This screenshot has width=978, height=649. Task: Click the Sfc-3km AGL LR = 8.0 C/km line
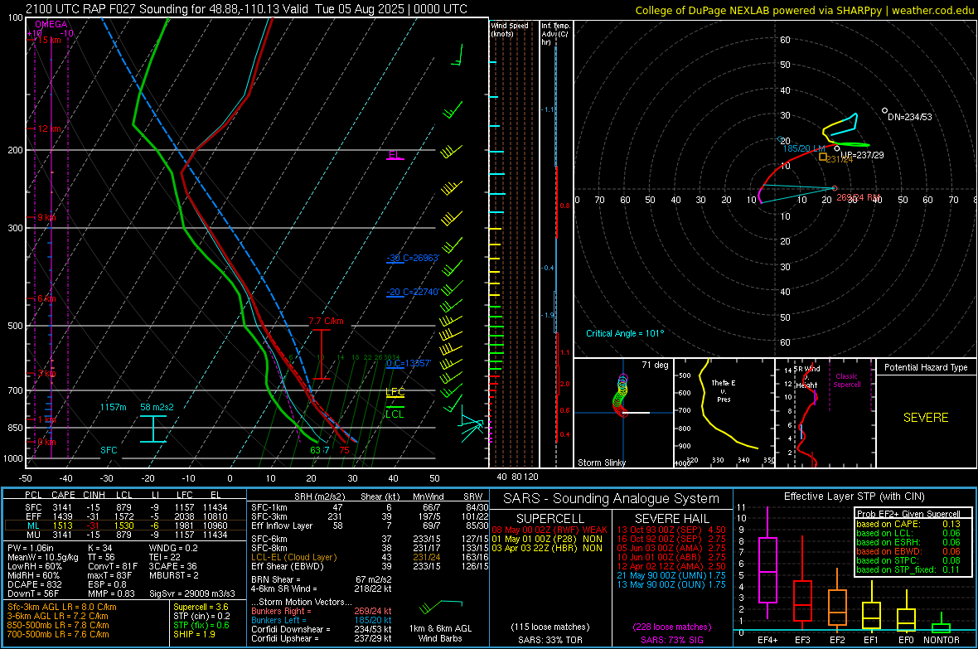[62, 607]
